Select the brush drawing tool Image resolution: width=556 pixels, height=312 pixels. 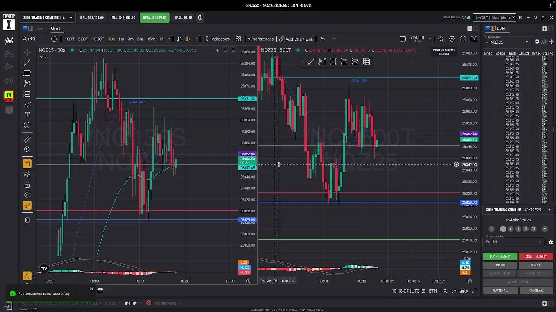pos(27,104)
